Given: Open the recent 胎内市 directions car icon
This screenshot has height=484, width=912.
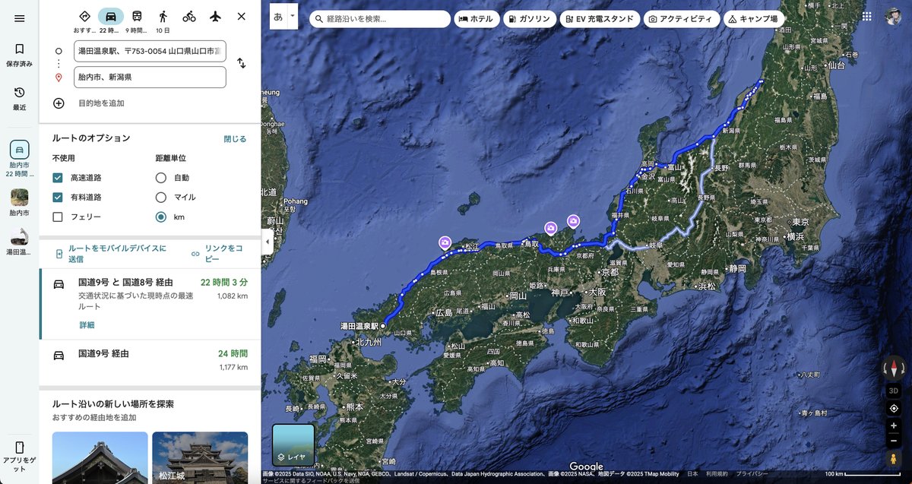Looking at the screenshot, I should click(x=19, y=150).
